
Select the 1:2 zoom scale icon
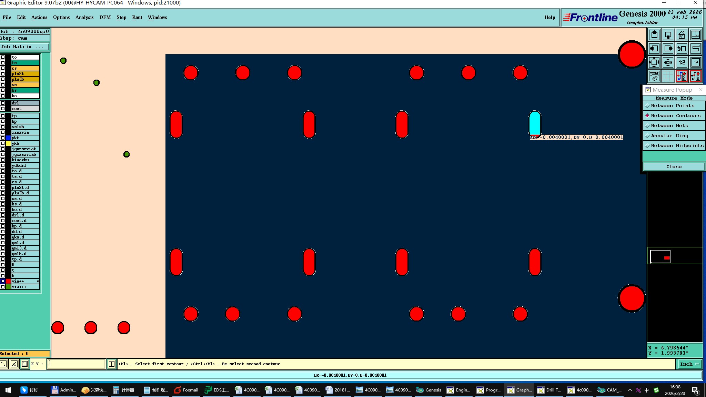click(x=682, y=62)
